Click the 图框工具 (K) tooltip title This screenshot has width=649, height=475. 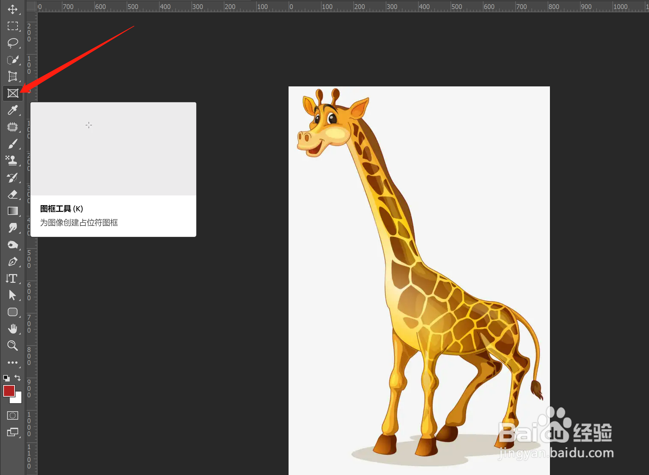(62, 209)
